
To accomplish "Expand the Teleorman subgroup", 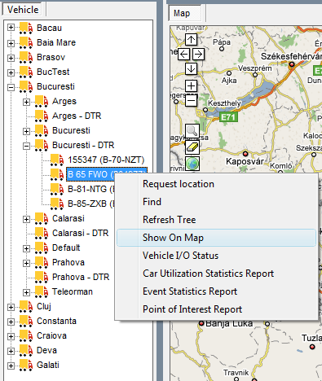I will (26, 292).
